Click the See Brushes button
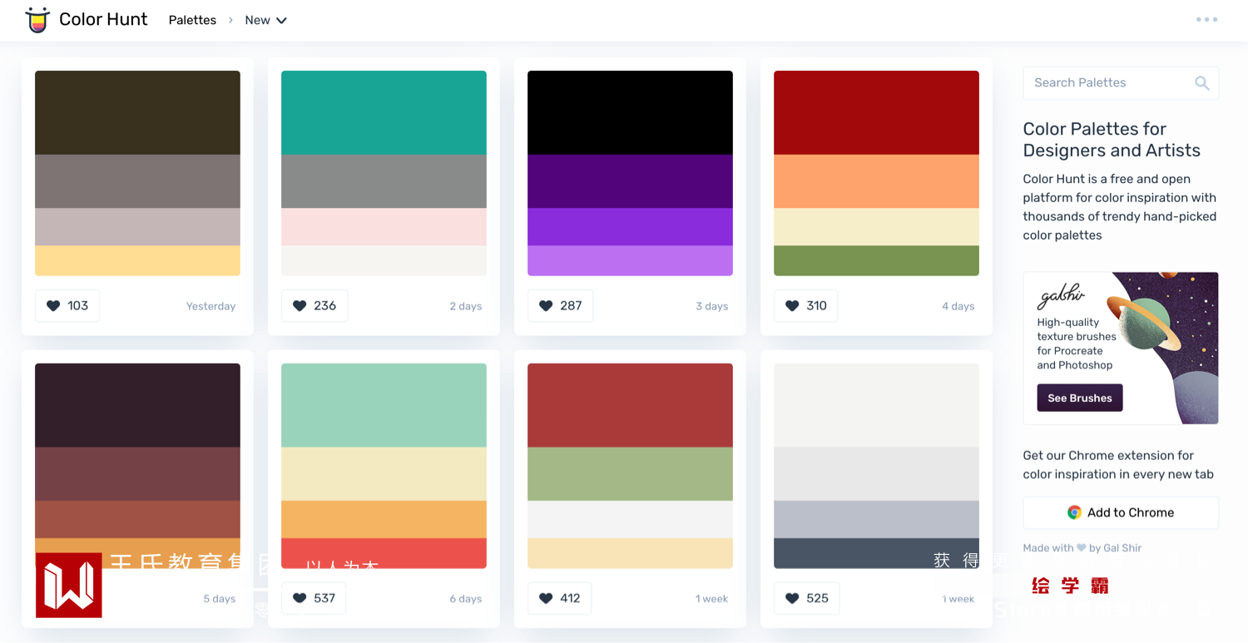 (1080, 398)
